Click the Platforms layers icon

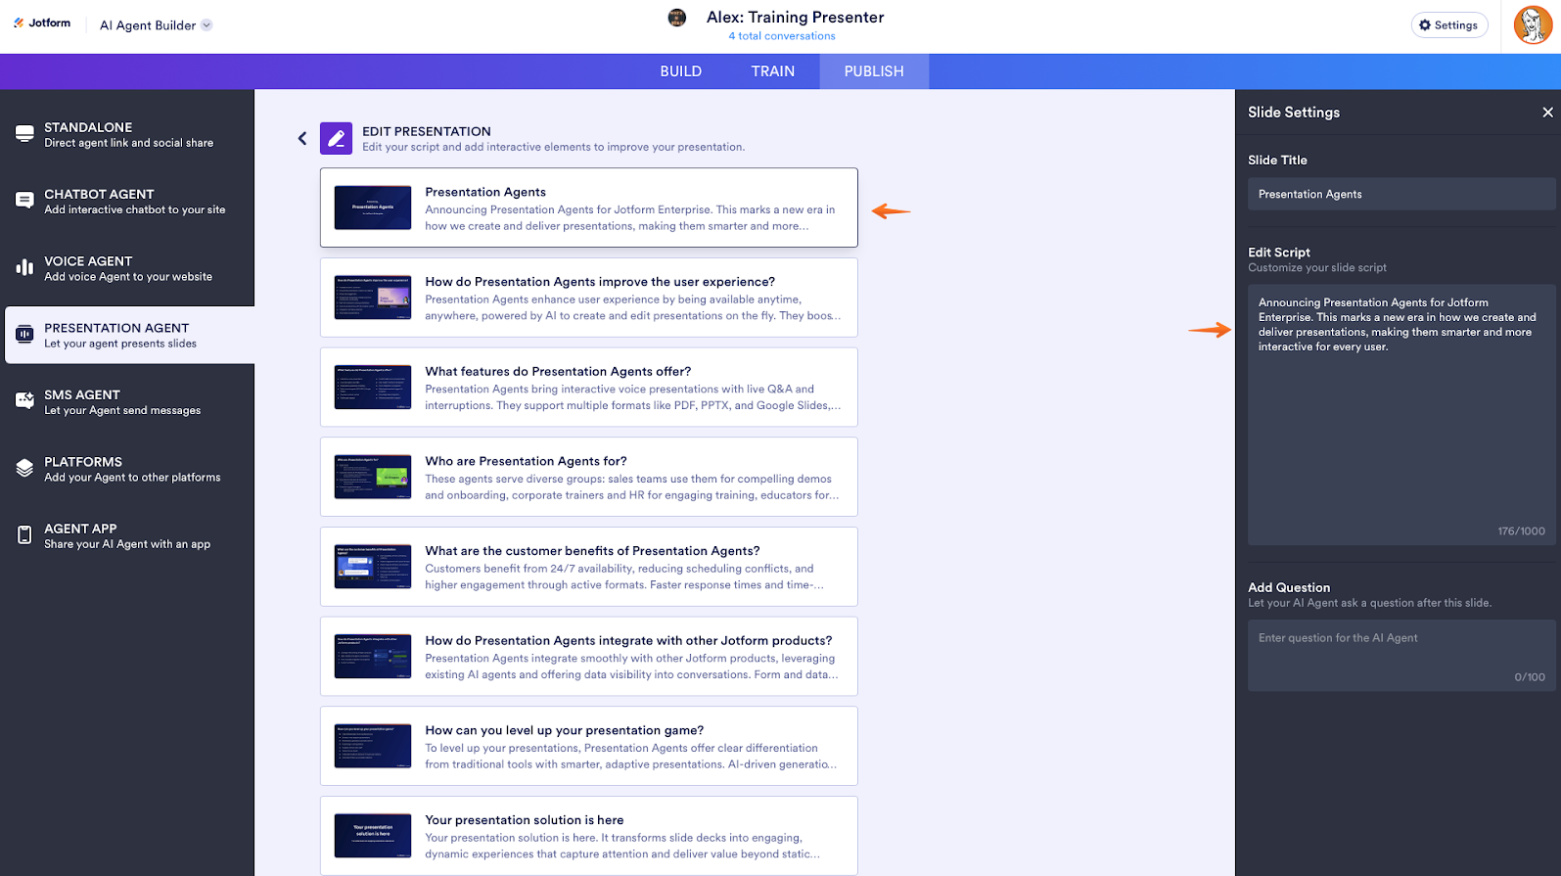click(x=24, y=469)
